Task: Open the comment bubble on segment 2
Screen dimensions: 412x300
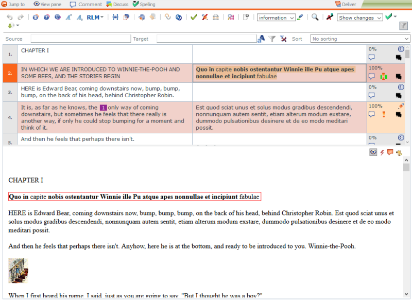Action: 371,76
